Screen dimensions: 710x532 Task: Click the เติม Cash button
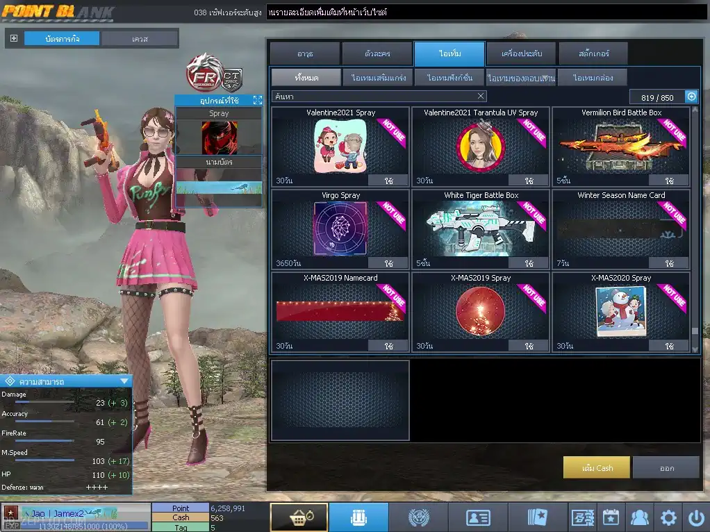(597, 467)
